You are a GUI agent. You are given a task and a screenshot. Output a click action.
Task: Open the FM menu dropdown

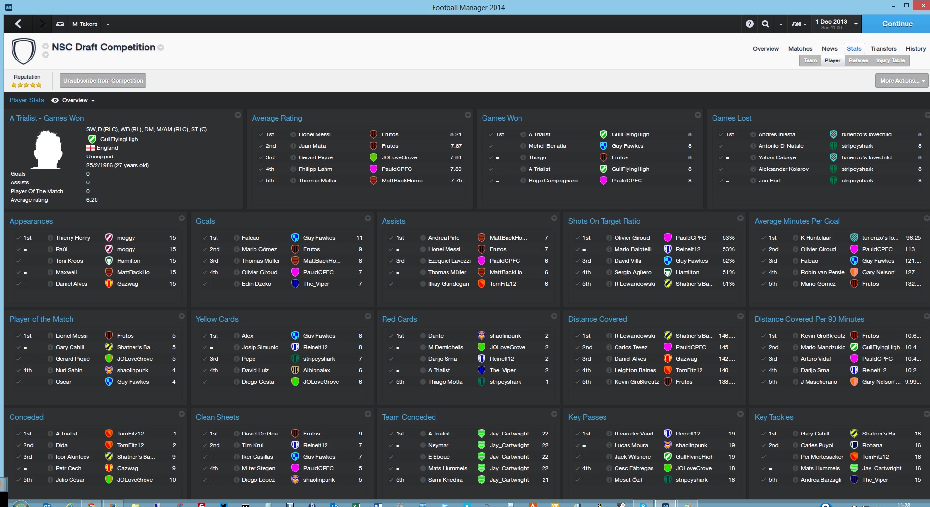tap(799, 24)
